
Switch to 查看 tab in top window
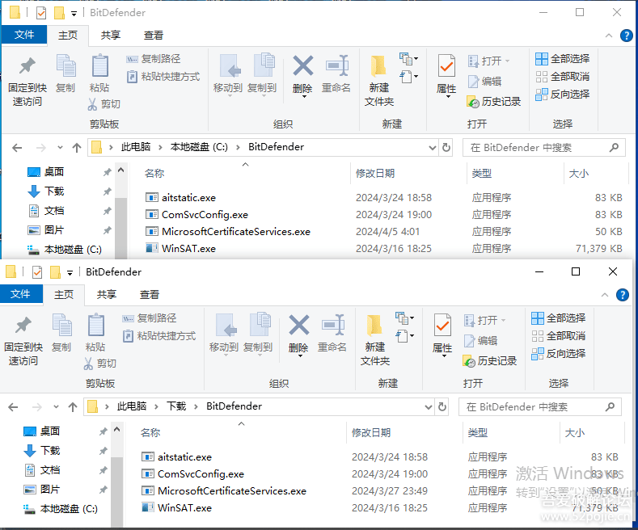154,36
